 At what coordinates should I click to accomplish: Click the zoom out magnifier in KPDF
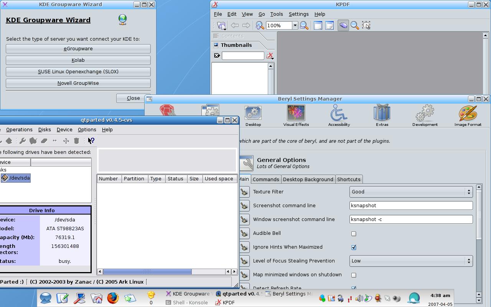point(304,25)
